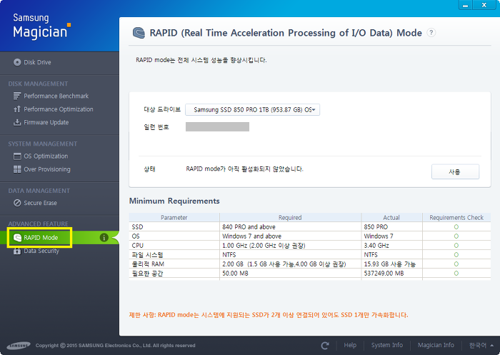500x355 pixels.
Task: Open the Disk Drive section
Action: point(37,62)
